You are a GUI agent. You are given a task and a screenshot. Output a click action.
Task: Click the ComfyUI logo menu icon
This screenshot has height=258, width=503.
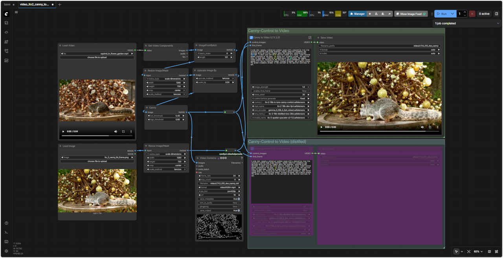coord(6,14)
